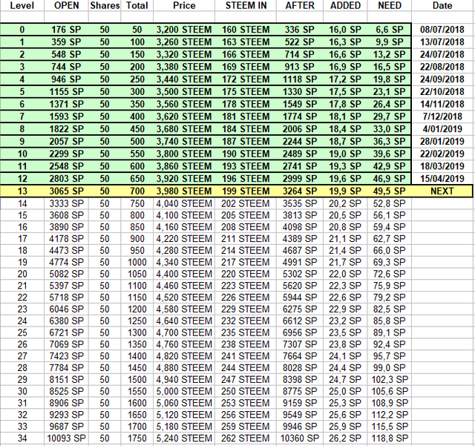The height and width of the screenshot is (446, 475).
Task: Click 5,240 STEEM price cell
Action: point(184,439)
